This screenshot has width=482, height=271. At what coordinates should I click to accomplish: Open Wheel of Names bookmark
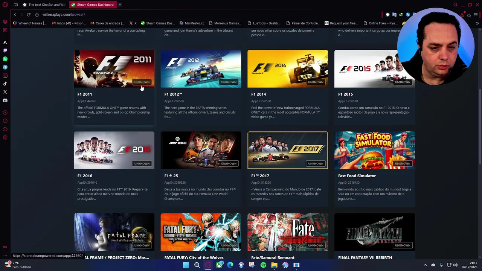[x=30, y=23]
